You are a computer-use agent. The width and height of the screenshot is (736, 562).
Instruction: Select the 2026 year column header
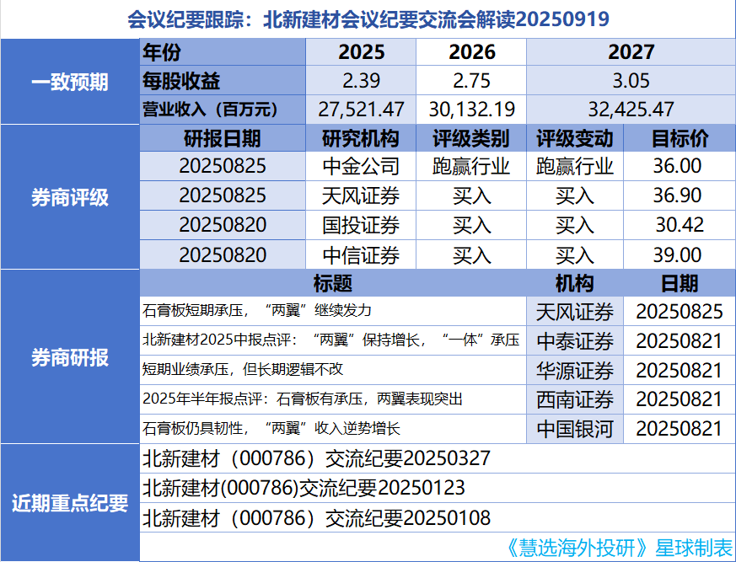point(471,52)
